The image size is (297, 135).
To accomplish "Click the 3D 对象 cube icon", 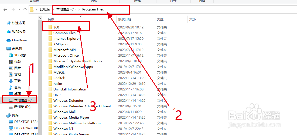I will point(11,55).
